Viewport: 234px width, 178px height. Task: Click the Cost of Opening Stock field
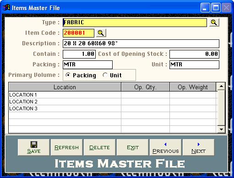(194, 54)
